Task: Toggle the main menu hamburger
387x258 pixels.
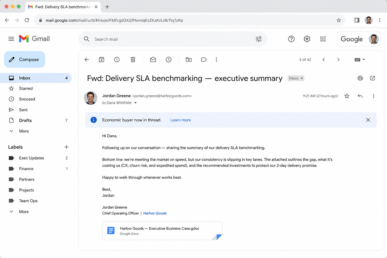Action: [11, 39]
